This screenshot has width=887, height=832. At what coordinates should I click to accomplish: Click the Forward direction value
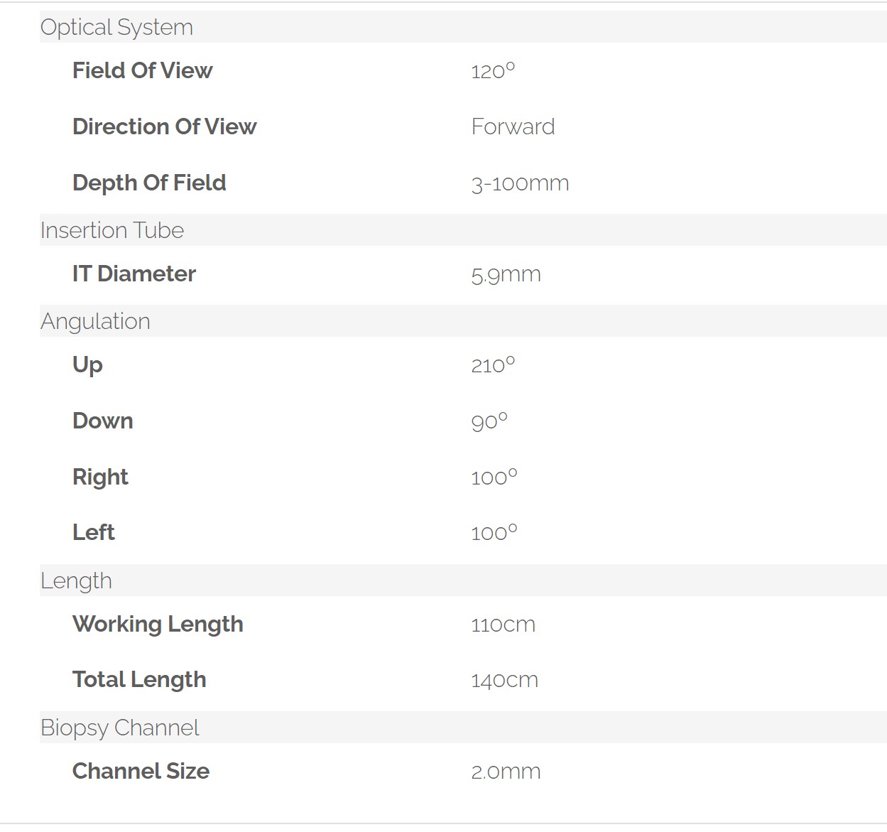click(513, 126)
